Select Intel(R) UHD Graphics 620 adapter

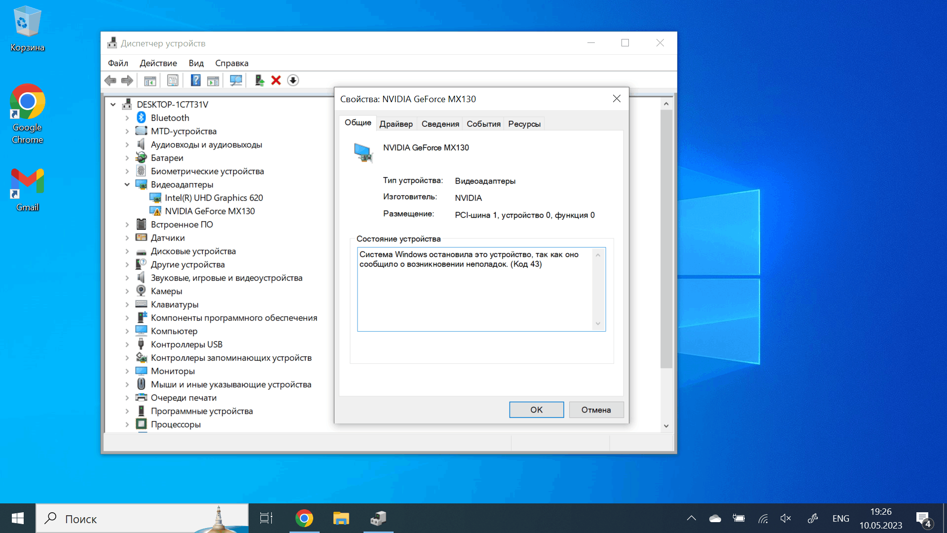click(214, 198)
